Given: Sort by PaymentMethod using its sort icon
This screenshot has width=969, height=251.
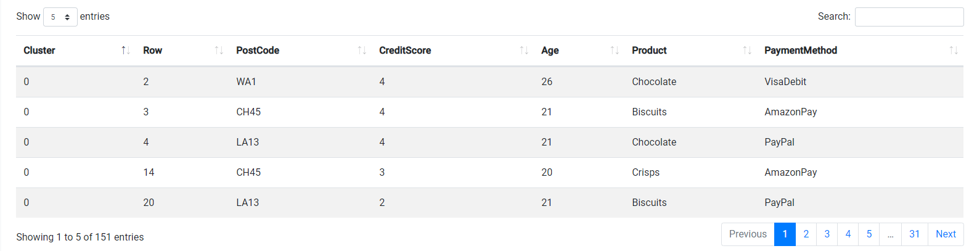Looking at the screenshot, I should 954,51.
